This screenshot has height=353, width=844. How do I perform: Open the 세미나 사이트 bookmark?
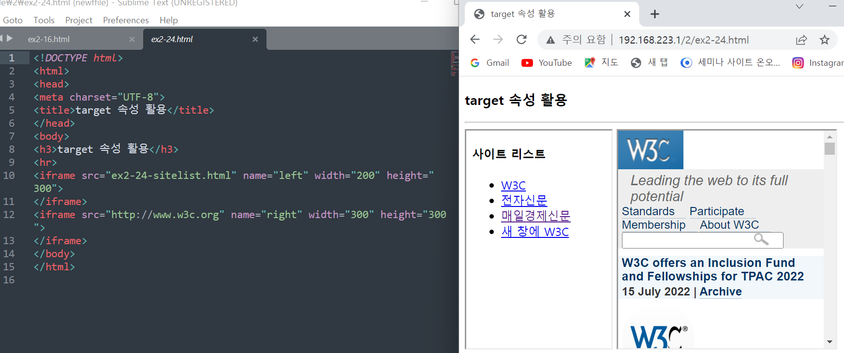730,63
